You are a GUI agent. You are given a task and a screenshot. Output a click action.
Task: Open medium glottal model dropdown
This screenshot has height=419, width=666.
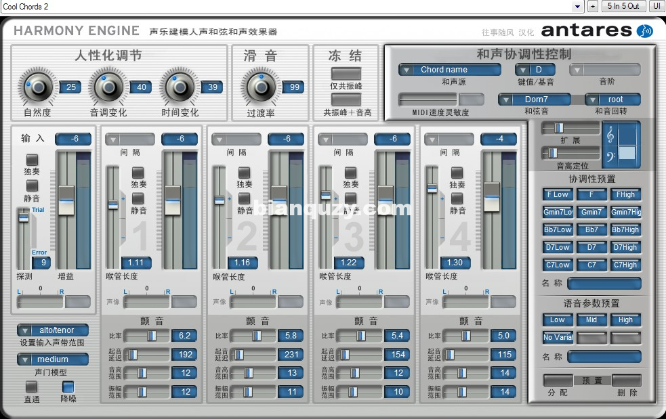[53, 359]
